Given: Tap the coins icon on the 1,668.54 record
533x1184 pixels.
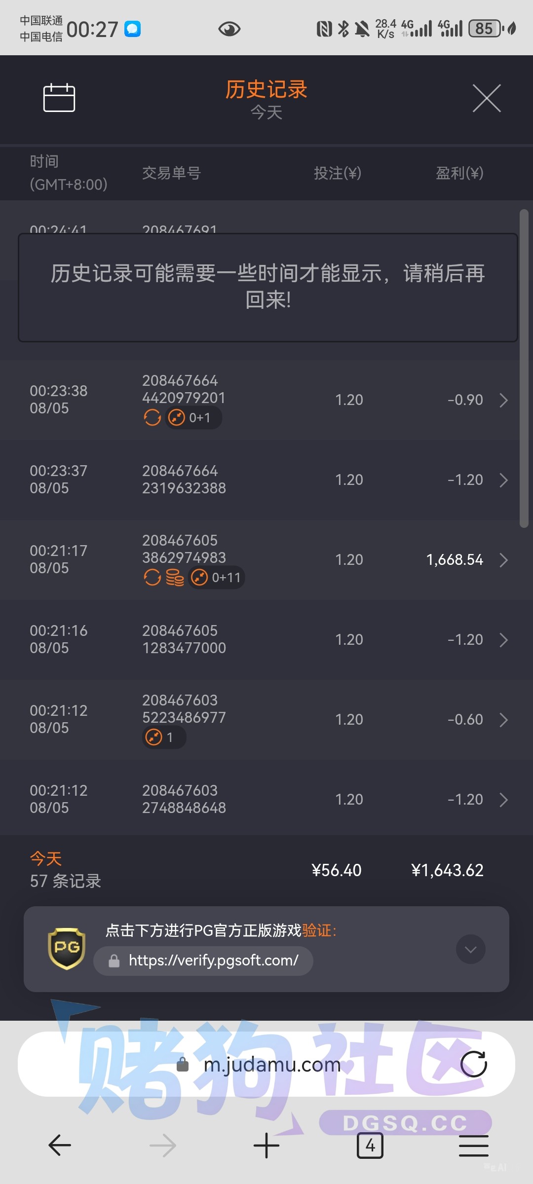Looking at the screenshot, I should [x=175, y=577].
